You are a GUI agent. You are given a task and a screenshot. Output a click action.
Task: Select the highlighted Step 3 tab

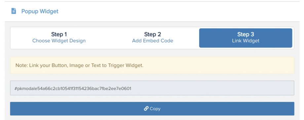246,38
